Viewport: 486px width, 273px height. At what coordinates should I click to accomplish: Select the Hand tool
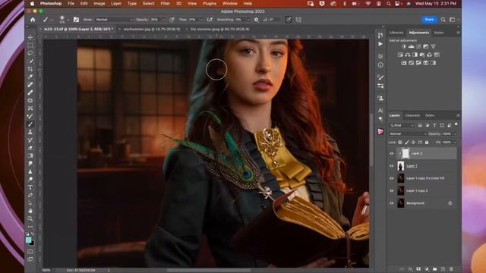tap(30, 211)
